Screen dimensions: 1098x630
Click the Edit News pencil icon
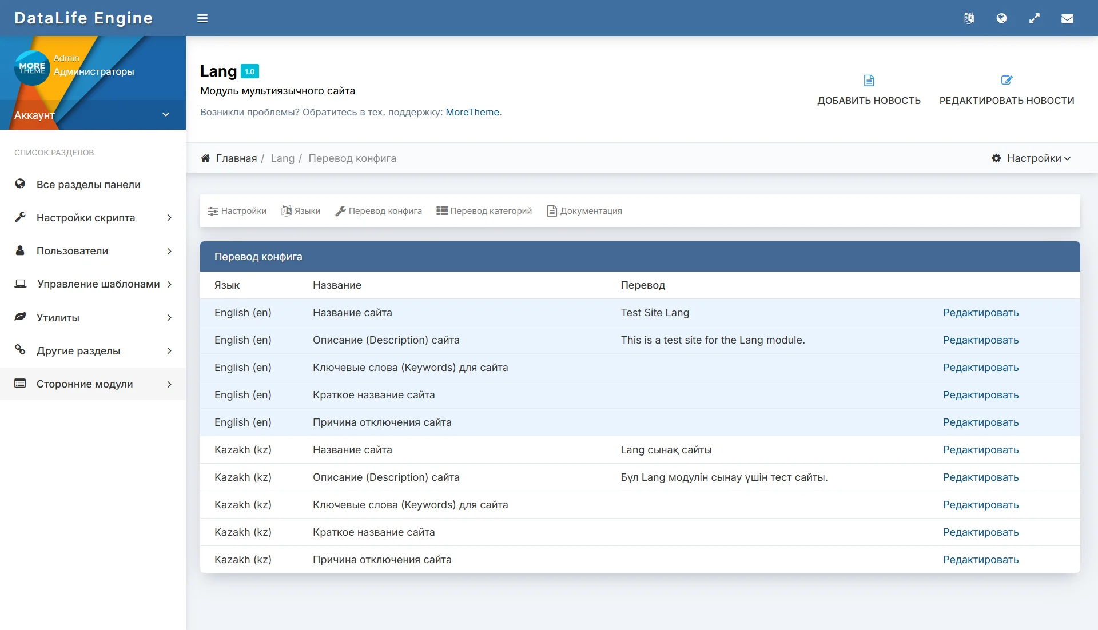1006,81
